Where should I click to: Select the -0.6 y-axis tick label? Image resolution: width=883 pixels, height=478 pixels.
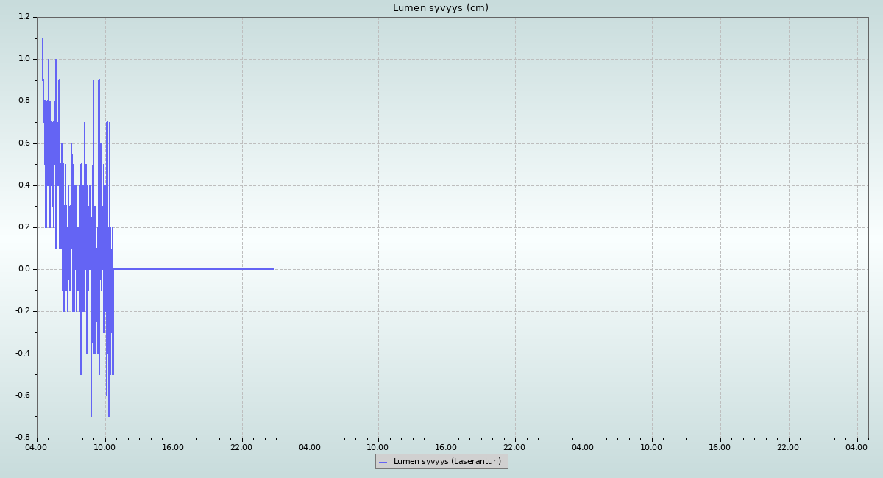coord(23,396)
